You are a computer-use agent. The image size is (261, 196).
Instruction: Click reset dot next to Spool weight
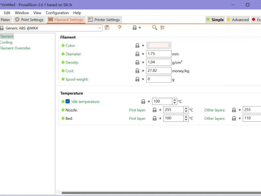point(143,79)
